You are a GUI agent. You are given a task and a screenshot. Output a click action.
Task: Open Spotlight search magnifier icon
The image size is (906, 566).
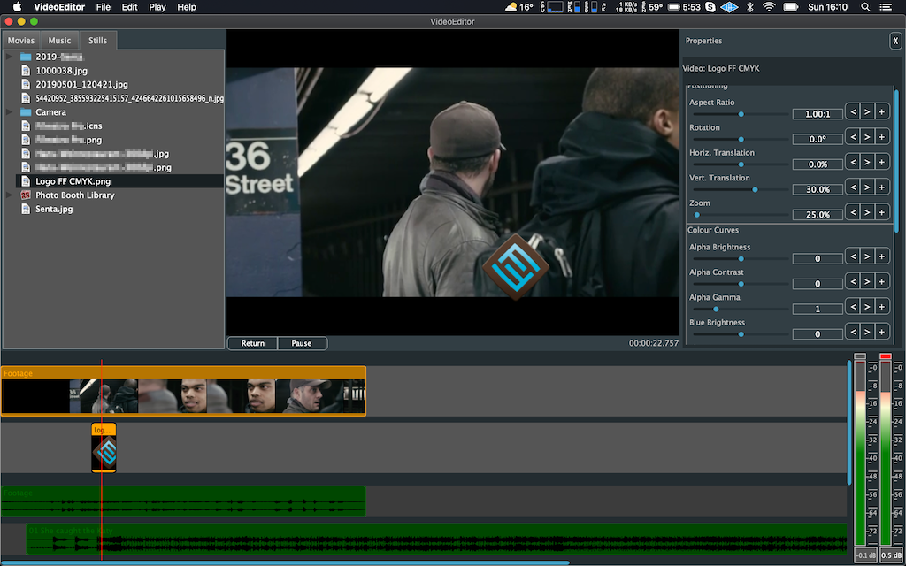pos(865,7)
